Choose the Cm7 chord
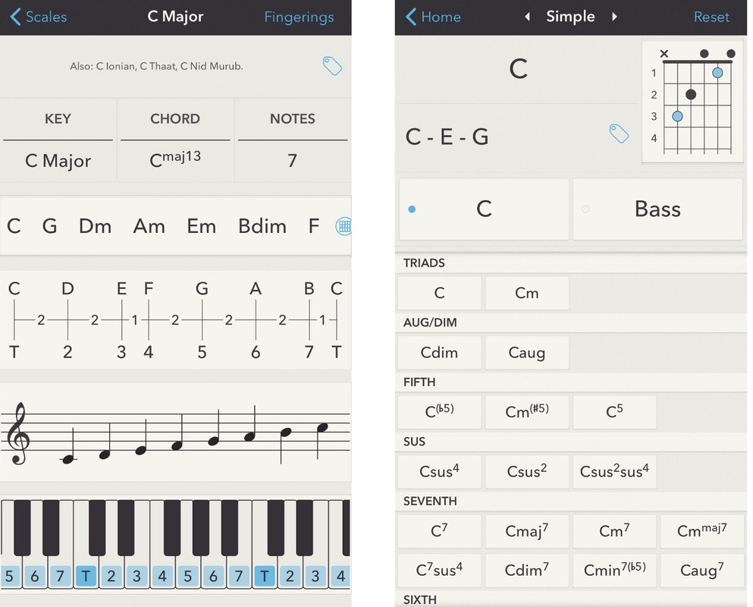 (615, 531)
